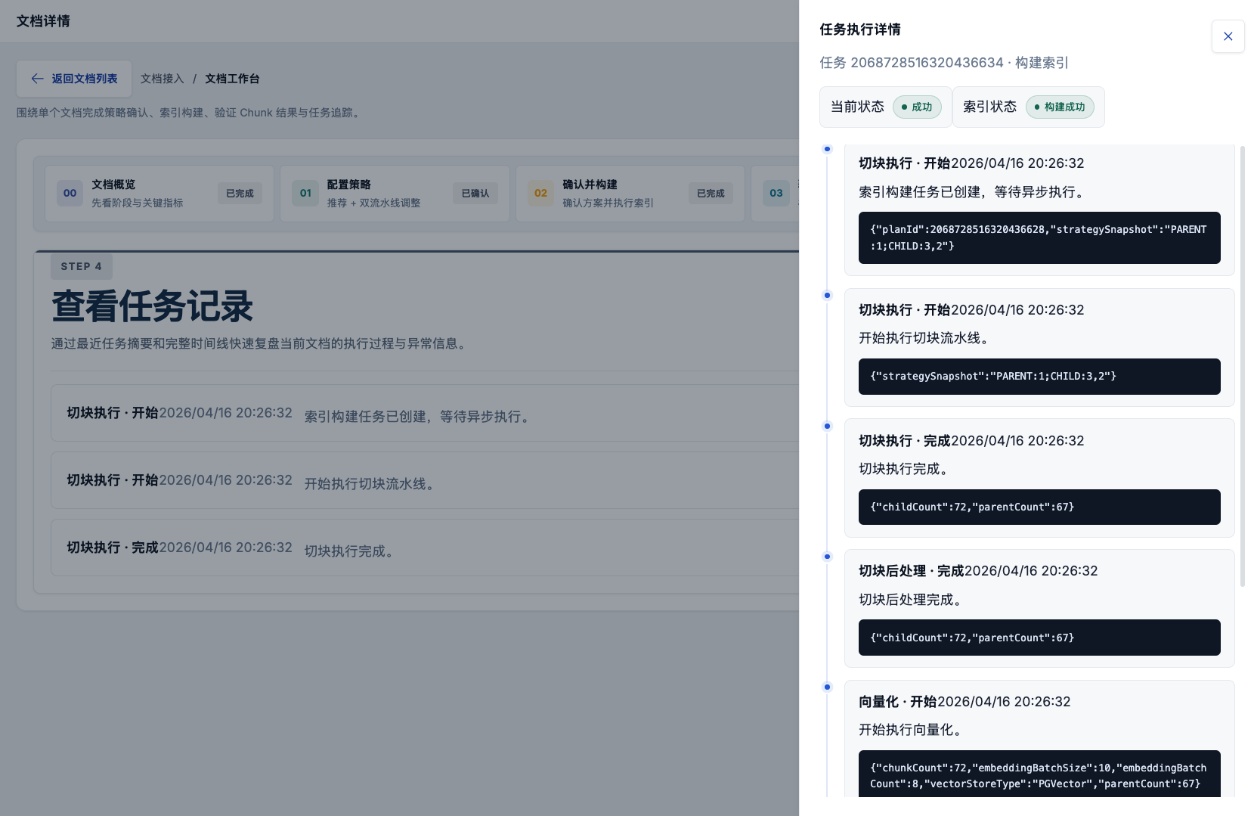
Task: Click the 已完成 badge on 文档概览 step
Action: pos(240,194)
